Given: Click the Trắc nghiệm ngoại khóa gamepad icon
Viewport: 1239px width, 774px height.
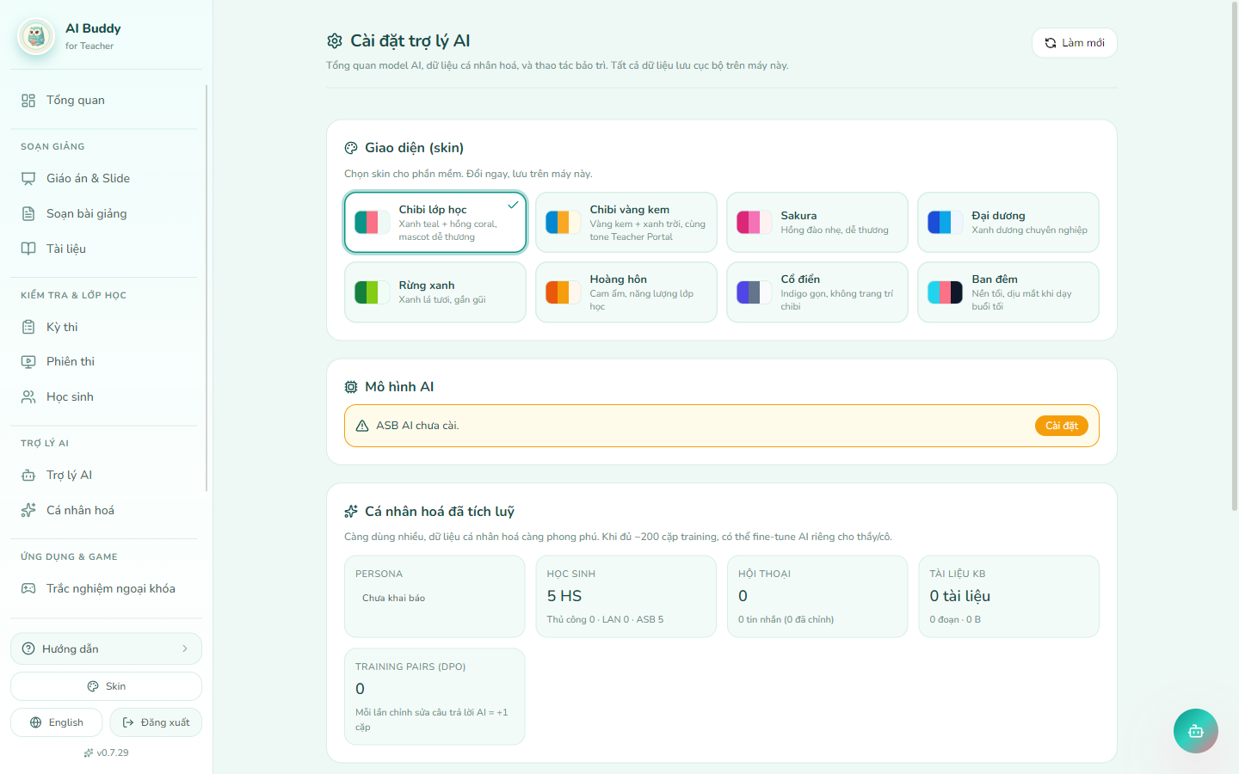Looking at the screenshot, I should [28, 589].
